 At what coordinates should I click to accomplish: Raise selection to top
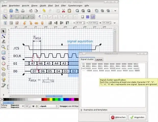[x=68, y=23]
